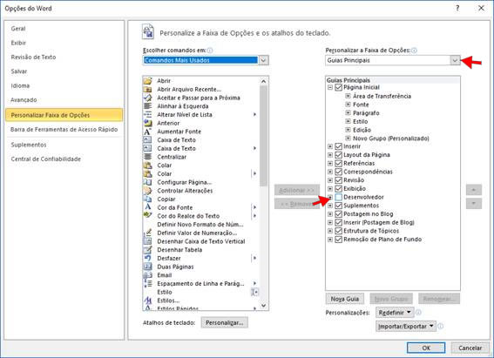Click the Desenhar Tabela icon
494x358 pixels.
(x=147, y=250)
